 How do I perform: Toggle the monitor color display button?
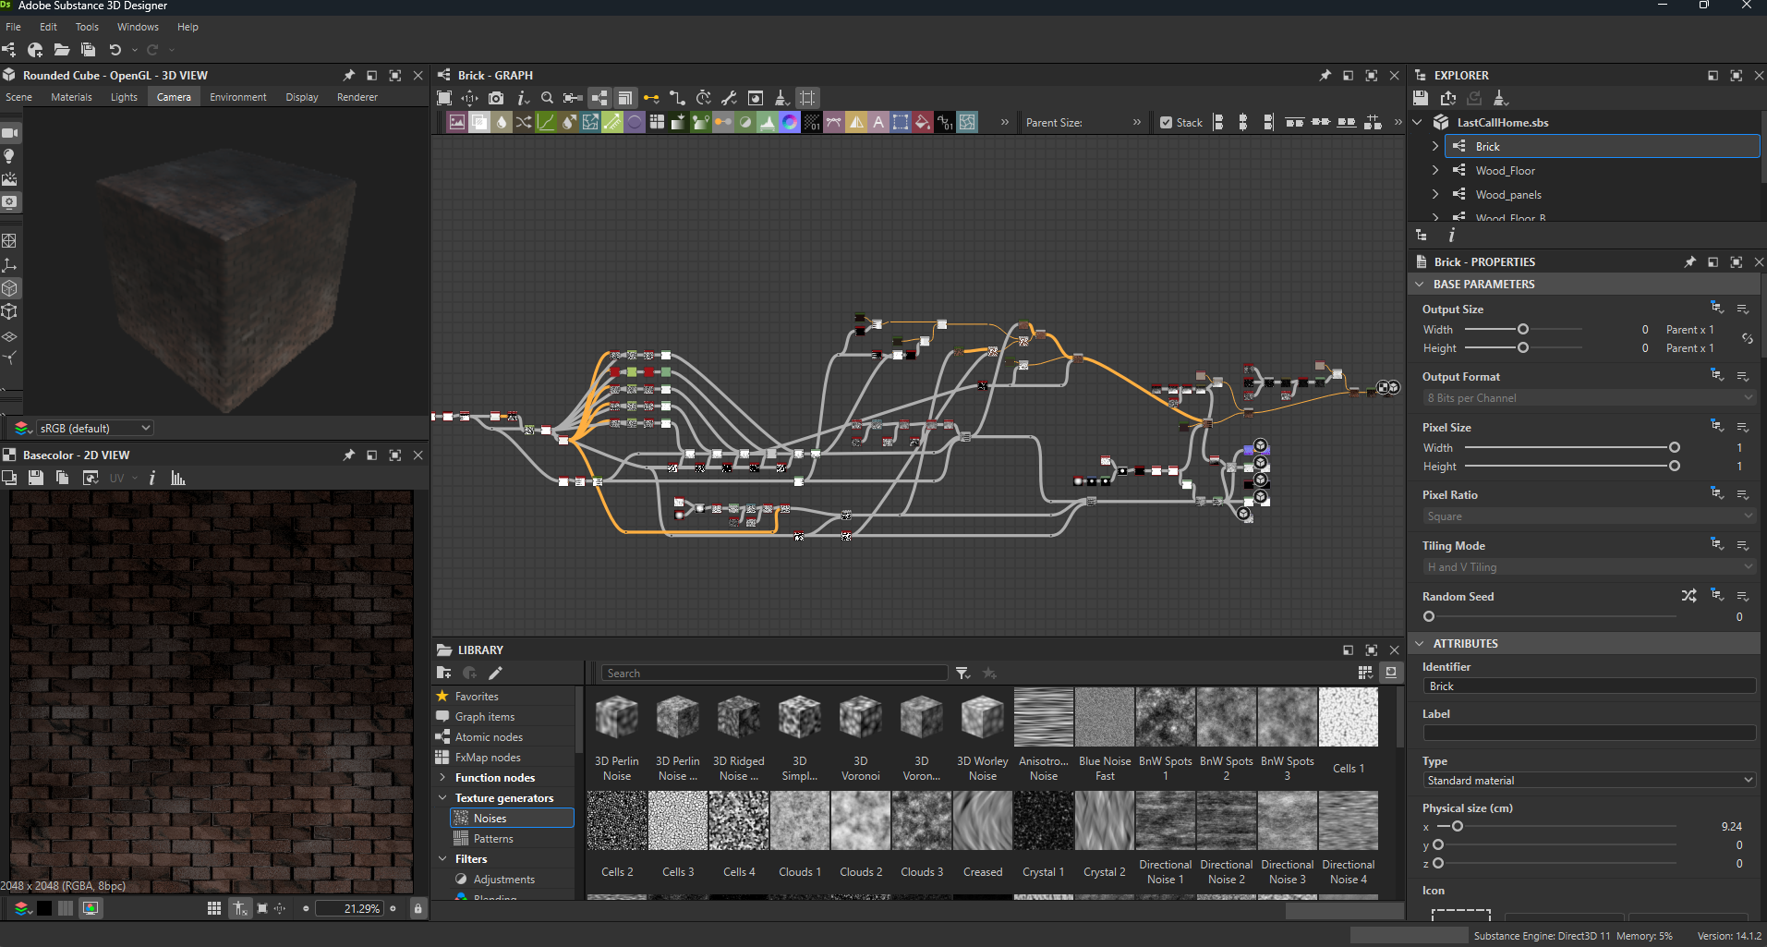point(91,908)
